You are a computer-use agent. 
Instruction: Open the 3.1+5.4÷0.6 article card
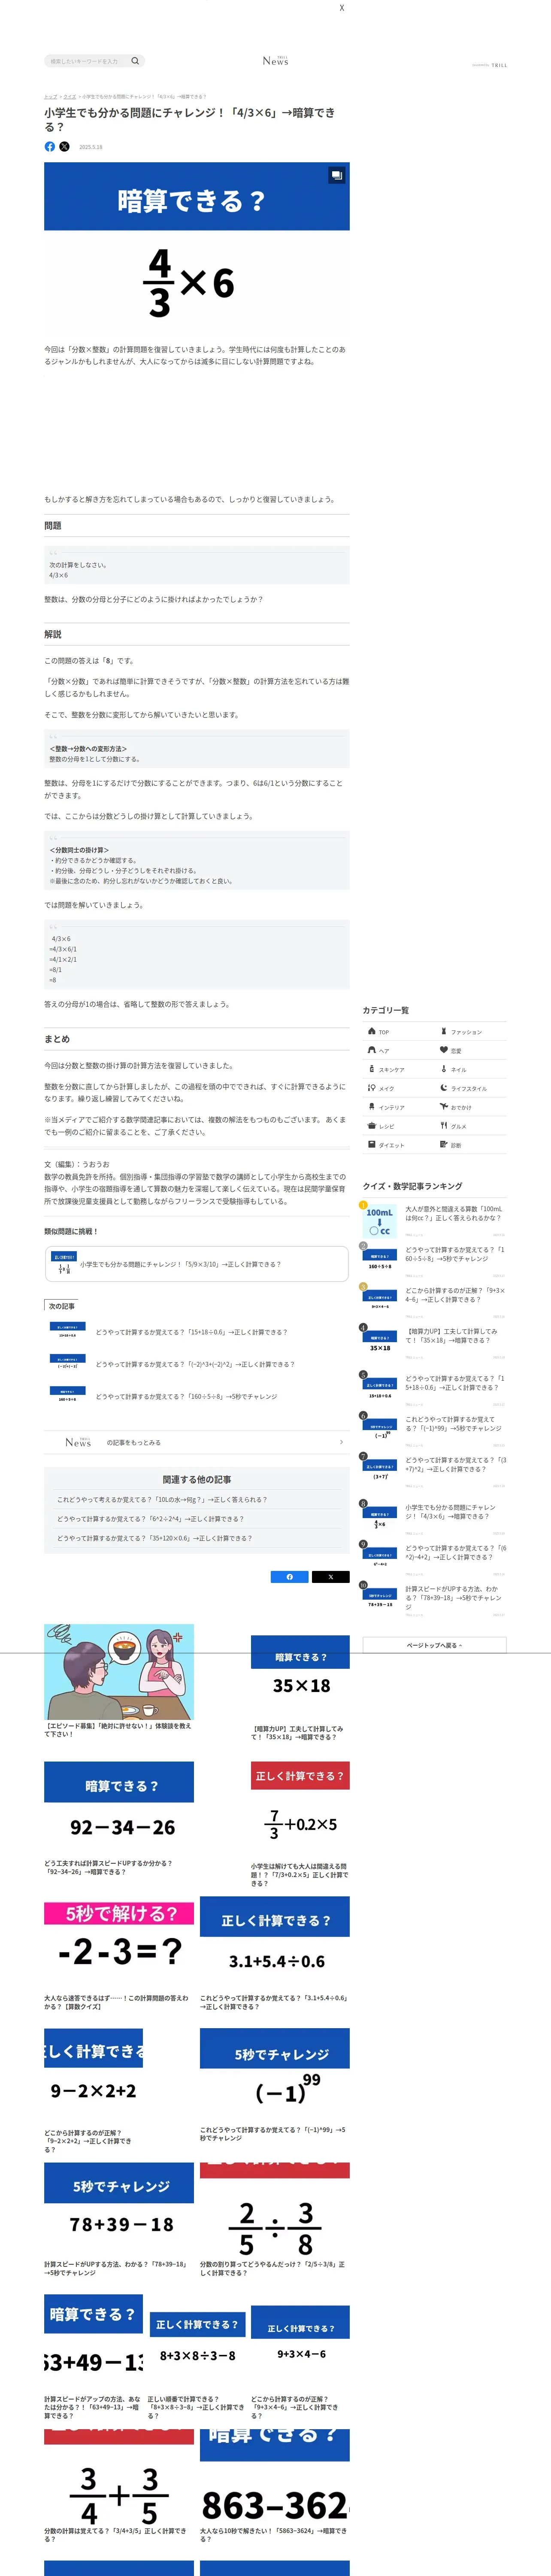point(275,1953)
